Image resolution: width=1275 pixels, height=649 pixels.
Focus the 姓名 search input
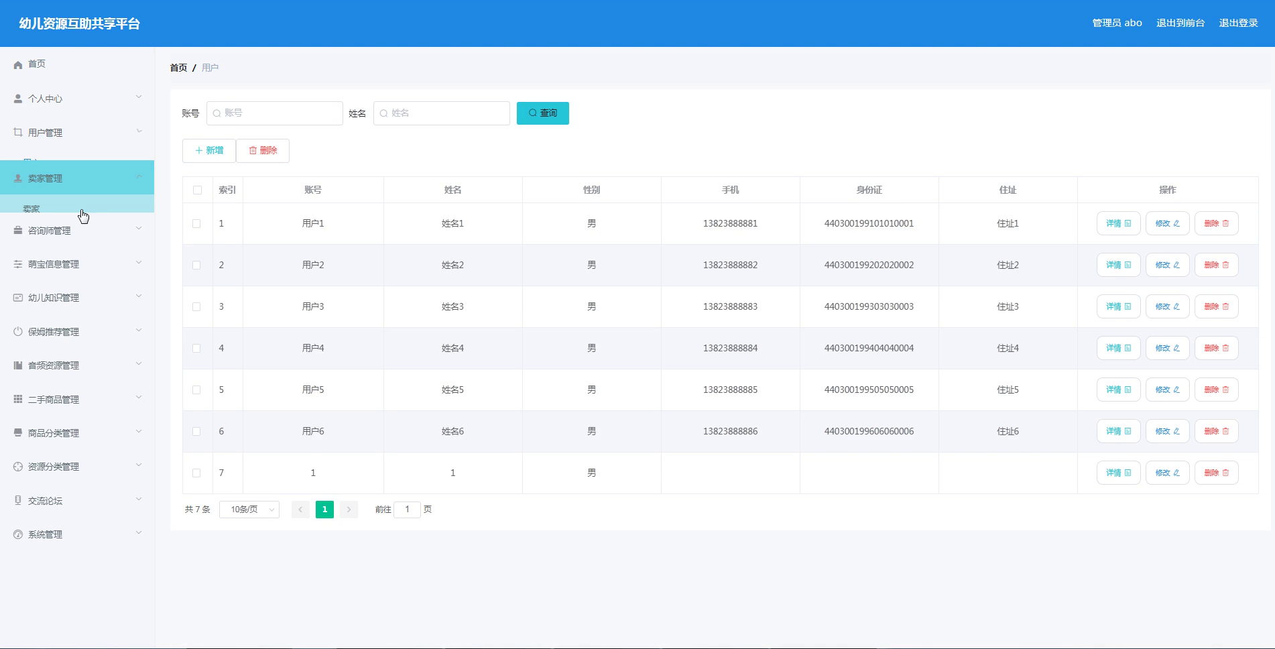pyautogui.click(x=442, y=113)
